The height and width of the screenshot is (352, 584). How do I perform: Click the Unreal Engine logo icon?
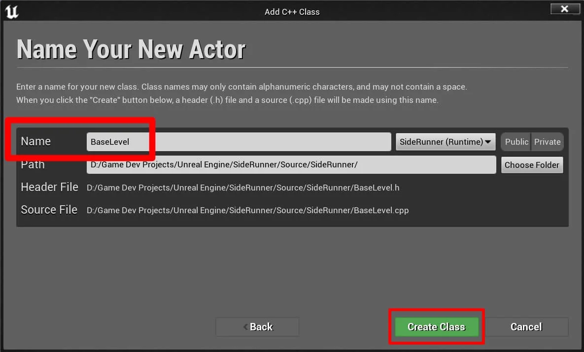[x=12, y=11]
